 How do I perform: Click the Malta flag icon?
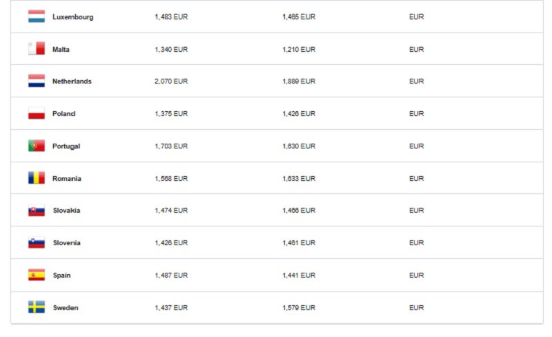coord(37,49)
